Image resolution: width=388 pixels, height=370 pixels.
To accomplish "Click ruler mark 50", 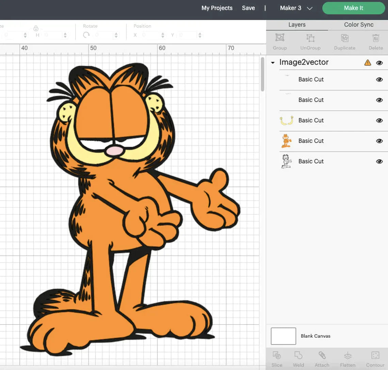I will pos(93,48).
